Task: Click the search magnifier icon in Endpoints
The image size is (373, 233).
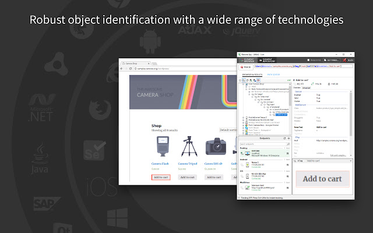Action: [x=288, y=144]
